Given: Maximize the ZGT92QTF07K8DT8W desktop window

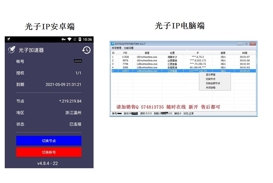Looking at the screenshot, I should pos(246,44).
